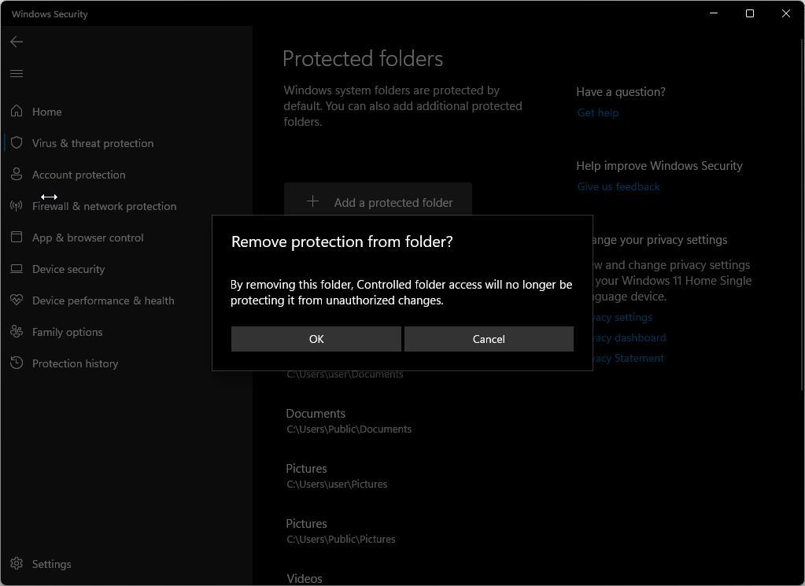
Task: Open Windows Security Settings
Action: tap(50, 563)
